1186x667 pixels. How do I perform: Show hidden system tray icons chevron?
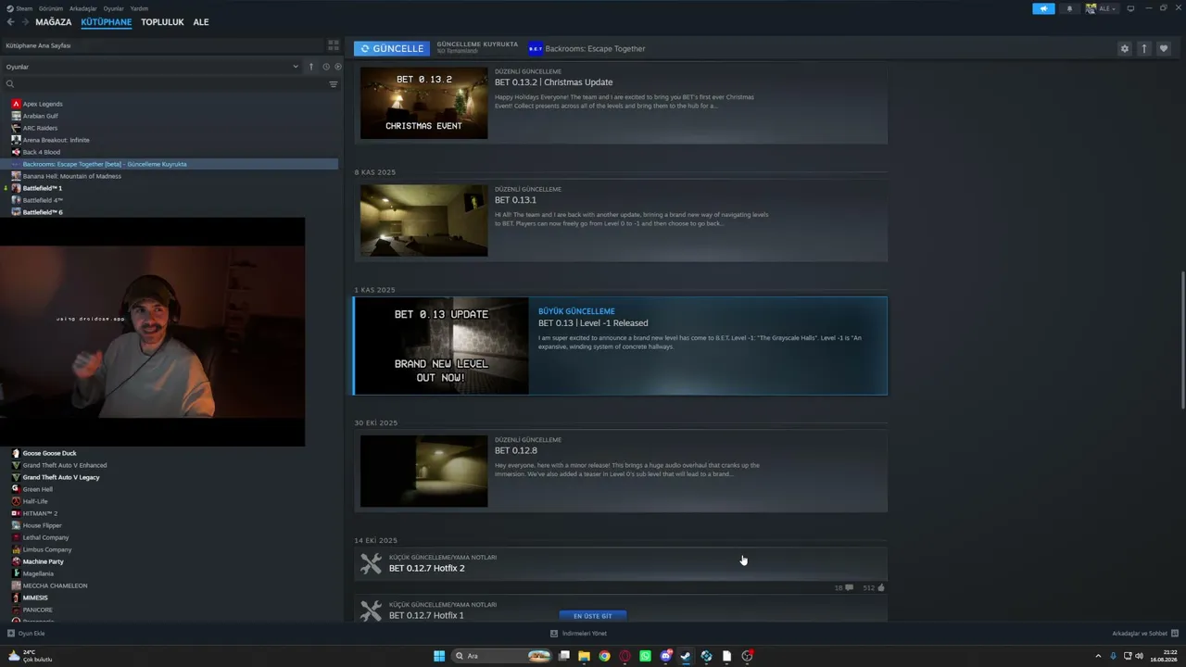coord(1100,656)
